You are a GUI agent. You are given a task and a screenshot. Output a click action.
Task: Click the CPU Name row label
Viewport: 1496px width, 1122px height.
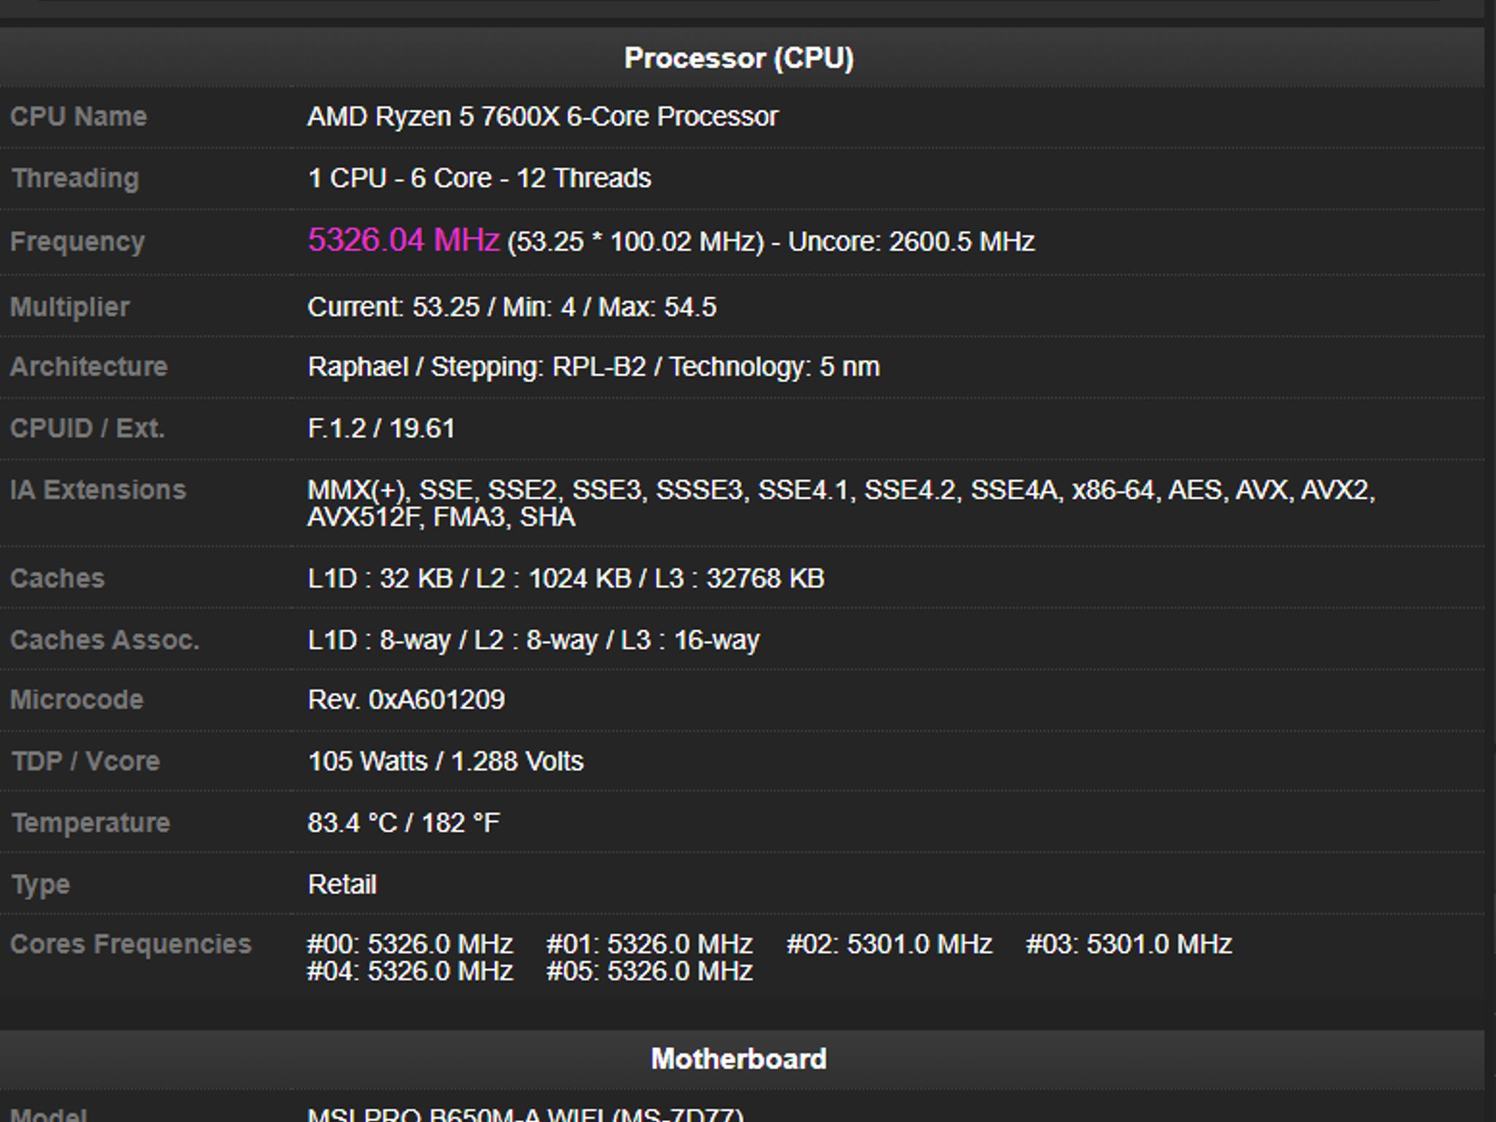(78, 117)
